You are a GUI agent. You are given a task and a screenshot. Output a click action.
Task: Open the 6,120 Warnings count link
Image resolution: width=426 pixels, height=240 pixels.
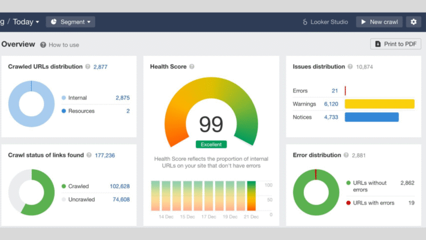tap(331, 104)
